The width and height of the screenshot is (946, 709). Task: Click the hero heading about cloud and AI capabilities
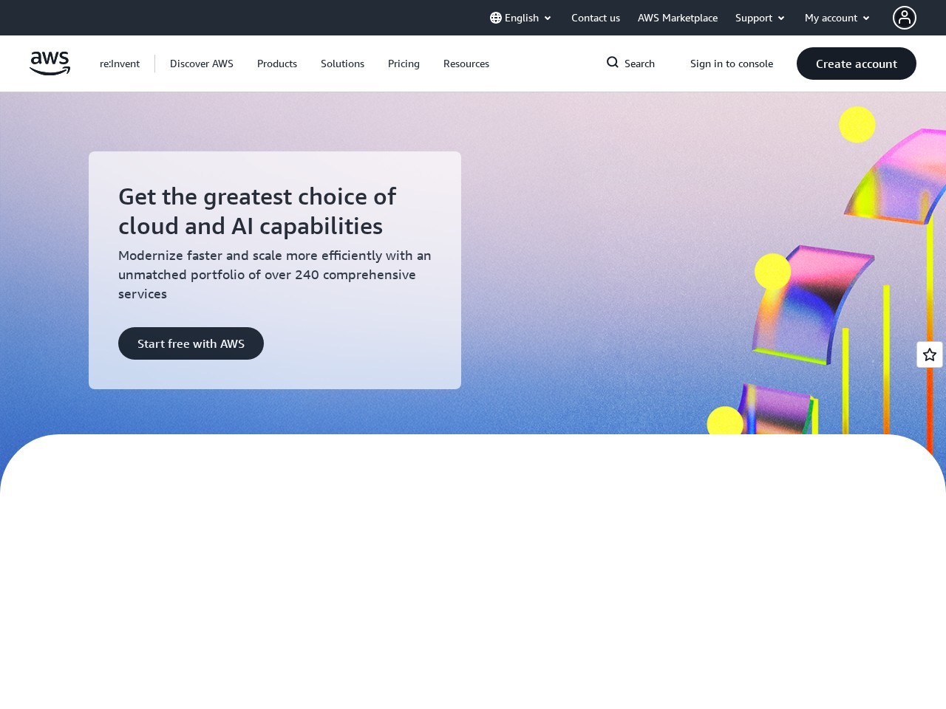pos(257,211)
